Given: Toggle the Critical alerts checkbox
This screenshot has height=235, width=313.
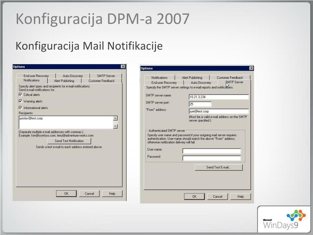Looking at the screenshot, I should 20,95.
